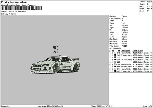153x108 pixels.
Task: Click the Last Saved timestamp in footer
Action: coord(50,106)
